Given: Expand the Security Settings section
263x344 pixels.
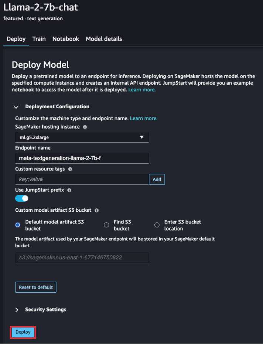Looking at the screenshot, I should click(17, 310).
